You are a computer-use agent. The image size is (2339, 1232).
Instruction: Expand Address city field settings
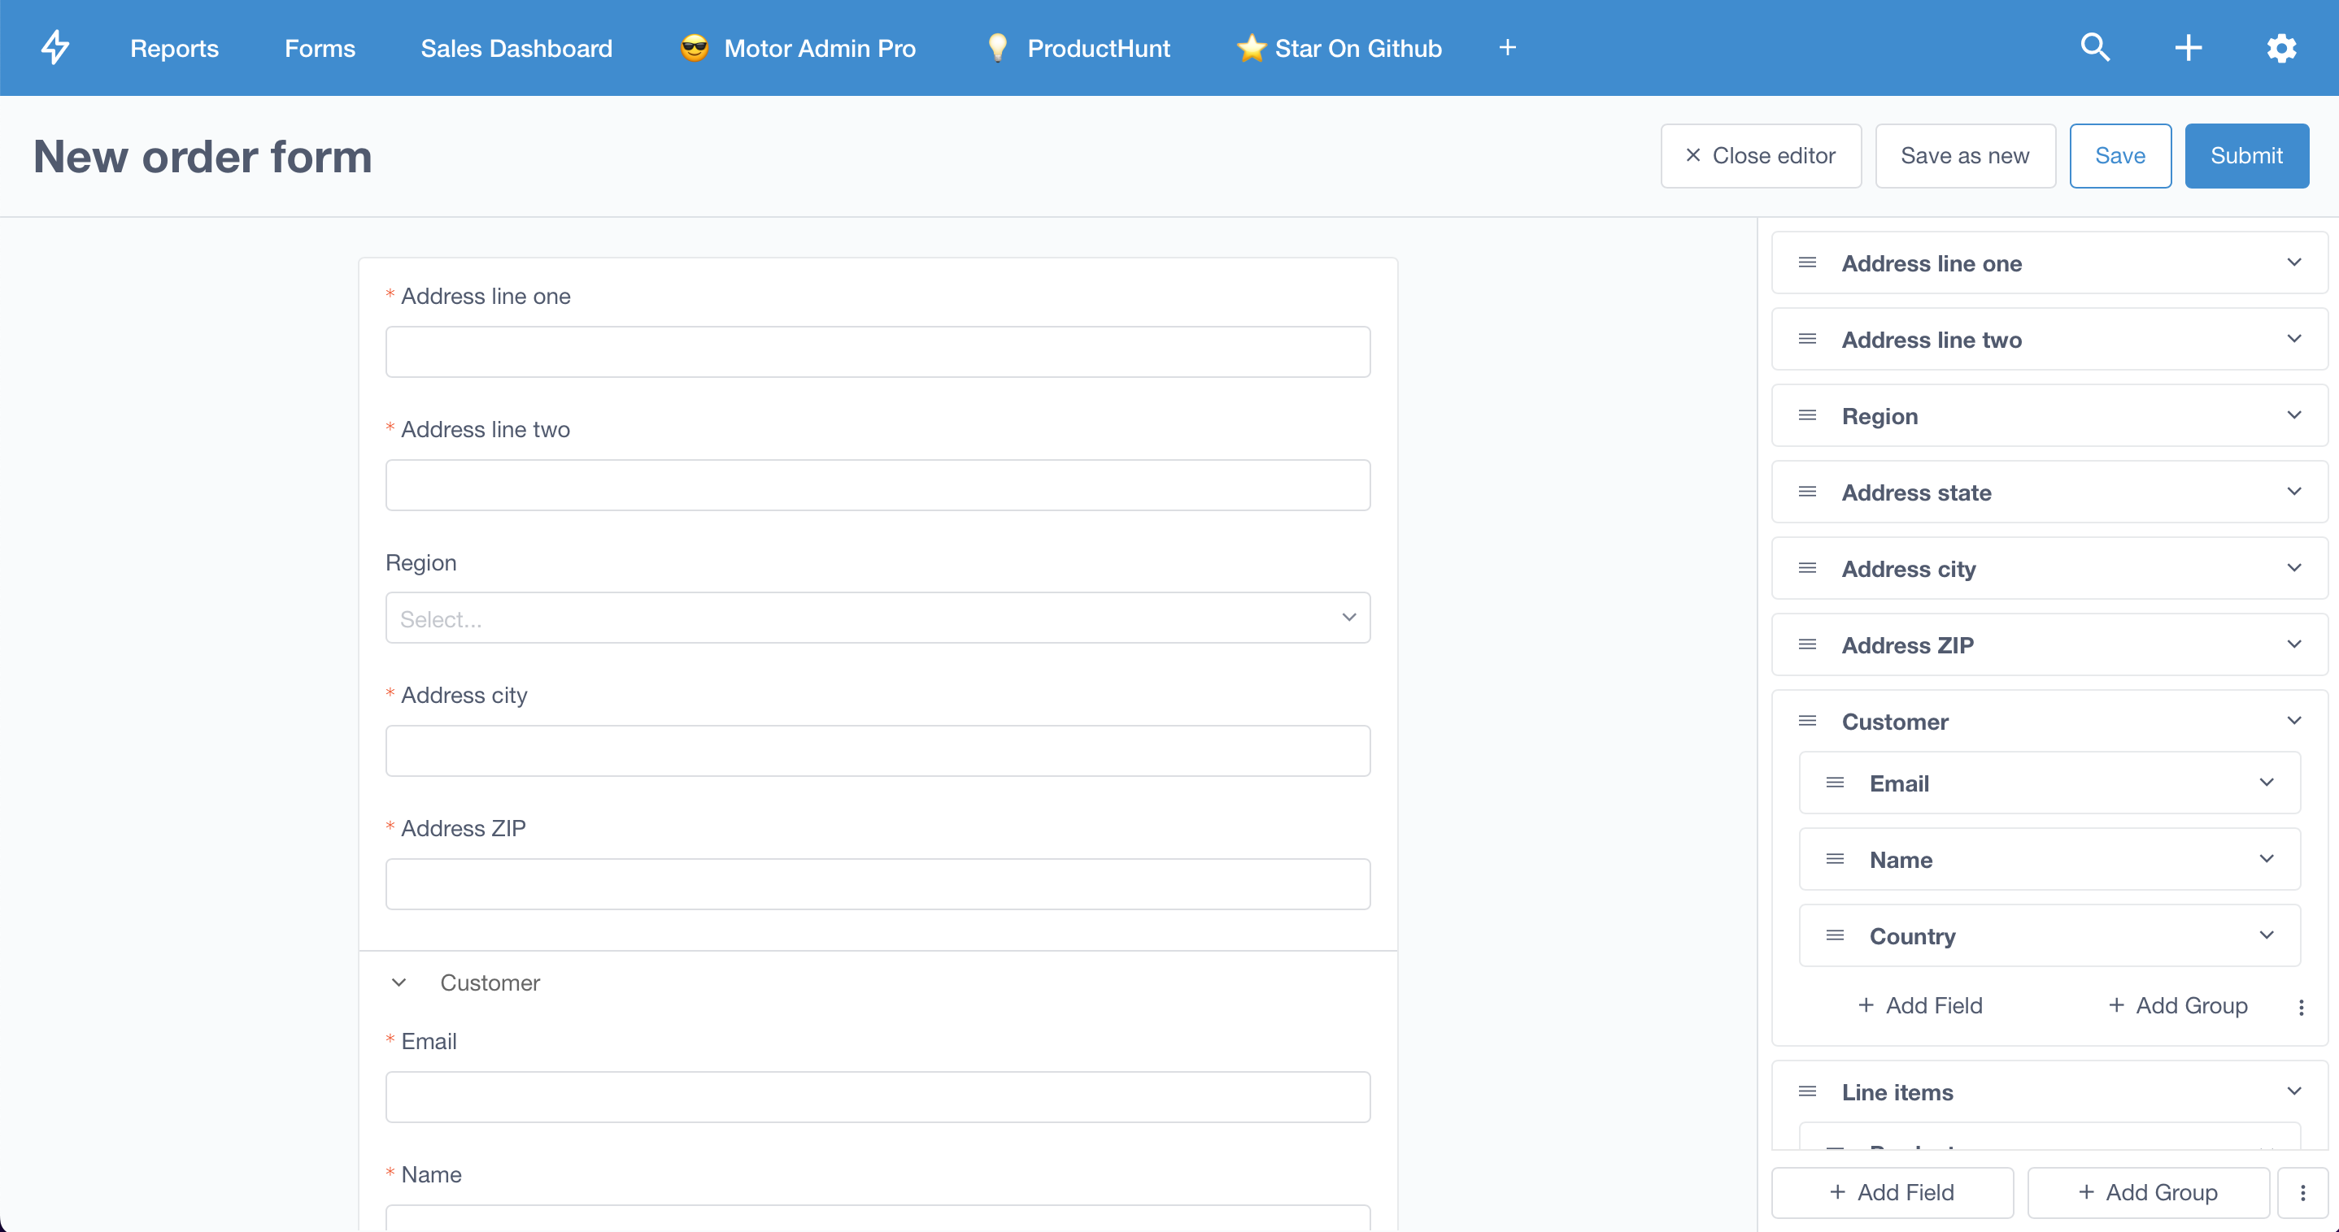[x=2293, y=568]
